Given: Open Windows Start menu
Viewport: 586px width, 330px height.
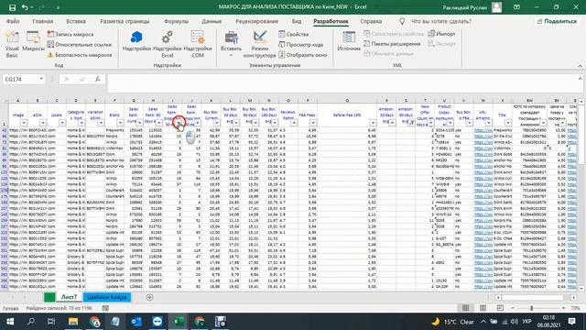Looking at the screenshot, I should (10, 322).
